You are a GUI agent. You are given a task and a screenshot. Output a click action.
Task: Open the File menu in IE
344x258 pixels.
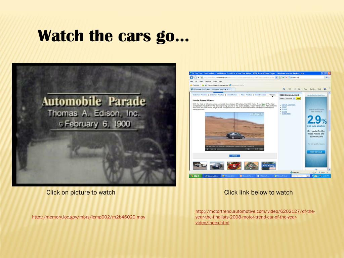click(x=191, y=81)
